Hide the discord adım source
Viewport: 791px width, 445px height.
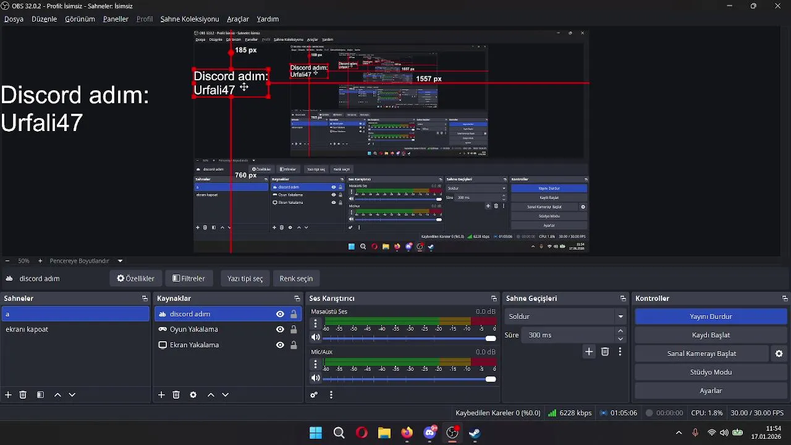point(280,314)
